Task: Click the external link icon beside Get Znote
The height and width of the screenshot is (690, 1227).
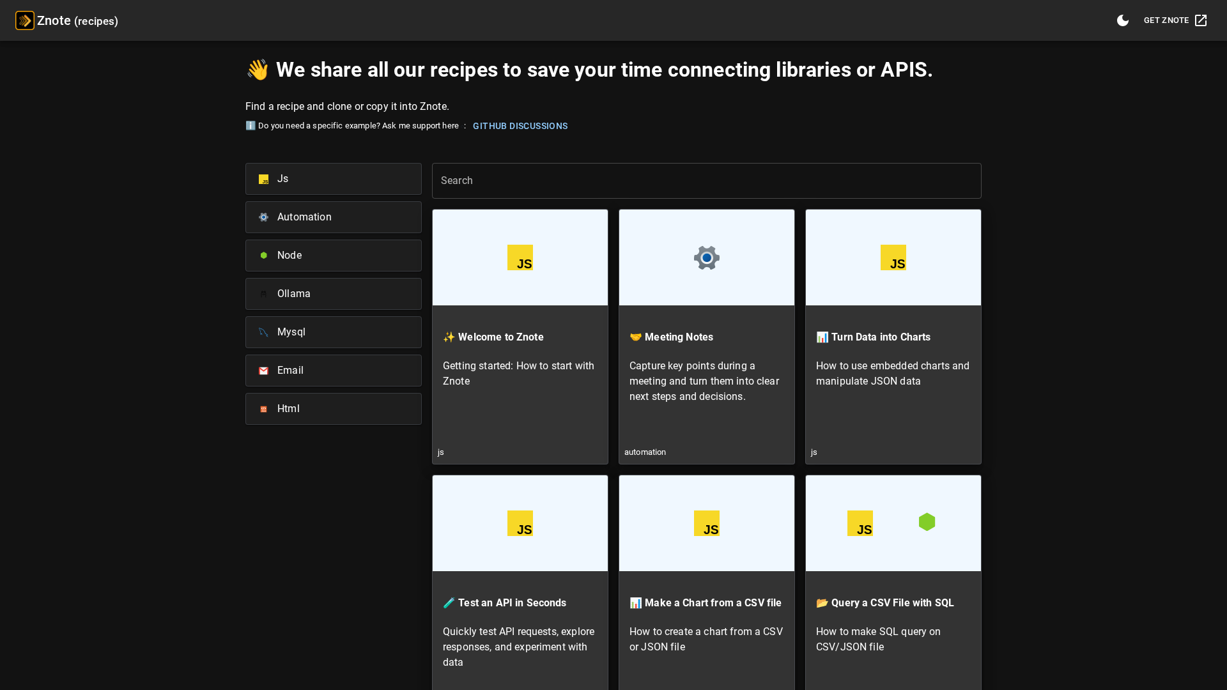Action: pyautogui.click(x=1201, y=20)
